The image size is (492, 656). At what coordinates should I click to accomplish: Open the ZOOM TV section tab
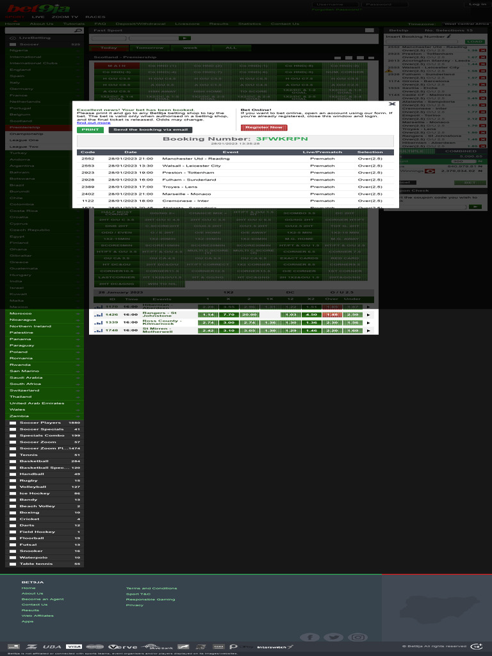point(65,17)
